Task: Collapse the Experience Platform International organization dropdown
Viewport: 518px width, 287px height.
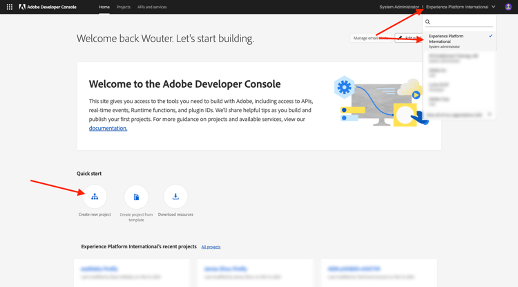Action: (x=461, y=7)
